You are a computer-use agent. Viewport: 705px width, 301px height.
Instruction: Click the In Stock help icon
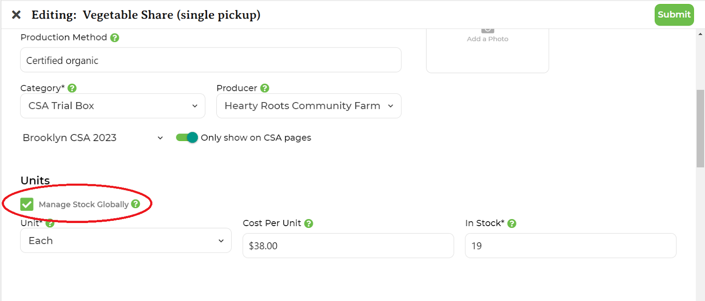click(x=512, y=223)
